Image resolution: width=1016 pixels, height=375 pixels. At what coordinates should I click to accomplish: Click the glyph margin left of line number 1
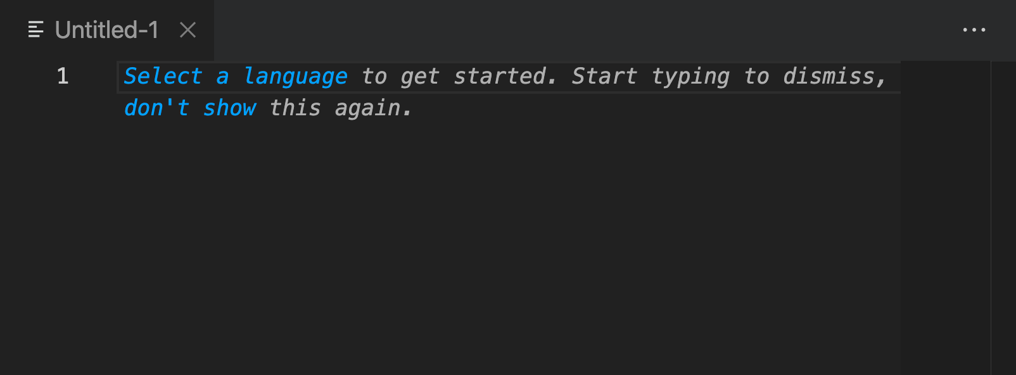pos(19,77)
